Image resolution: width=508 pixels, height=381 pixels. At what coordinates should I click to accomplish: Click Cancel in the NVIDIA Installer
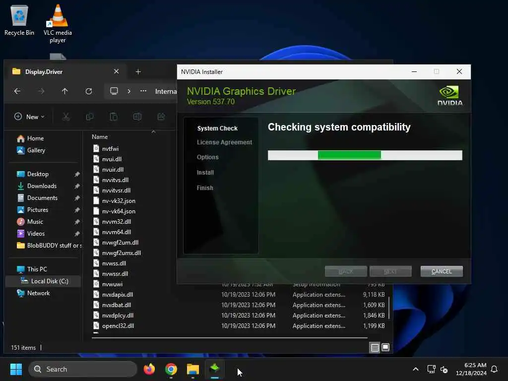pos(442,271)
